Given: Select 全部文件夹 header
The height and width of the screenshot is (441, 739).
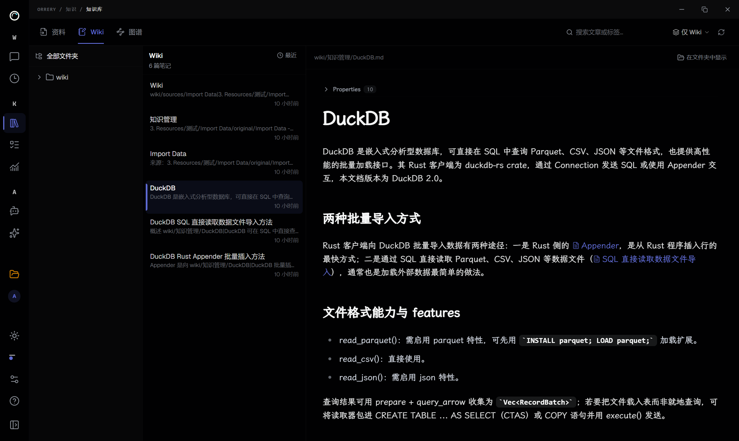Looking at the screenshot, I should pyautogui.click(x=57, y=56).
